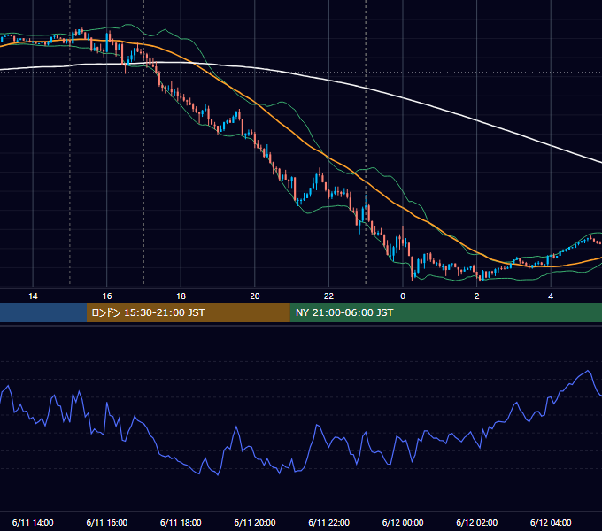The image size is (602, 531).
Task: Click the 6/11 16:00 date label
Action: [x=107, y=522]
